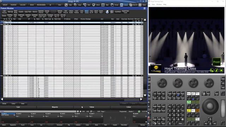
Task: Click the Close All windows icon
Action: [131, 5]
